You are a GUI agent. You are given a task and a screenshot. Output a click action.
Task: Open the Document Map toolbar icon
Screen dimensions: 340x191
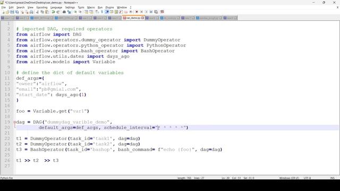point(116,12)
